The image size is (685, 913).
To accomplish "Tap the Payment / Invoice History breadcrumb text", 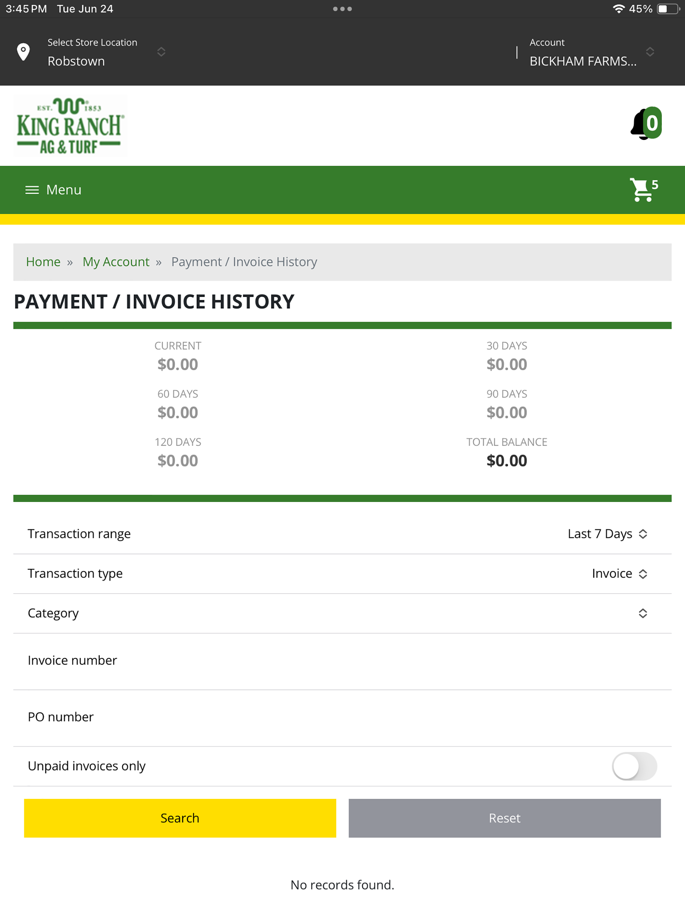I will 244,262.
